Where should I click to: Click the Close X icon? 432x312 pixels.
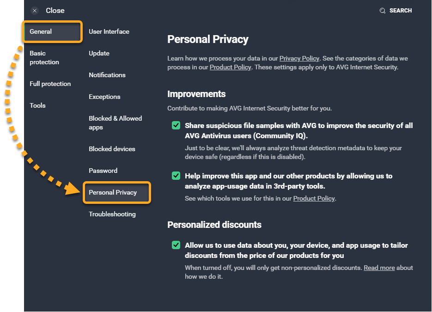pyautogui.click(x=35, y=11)
